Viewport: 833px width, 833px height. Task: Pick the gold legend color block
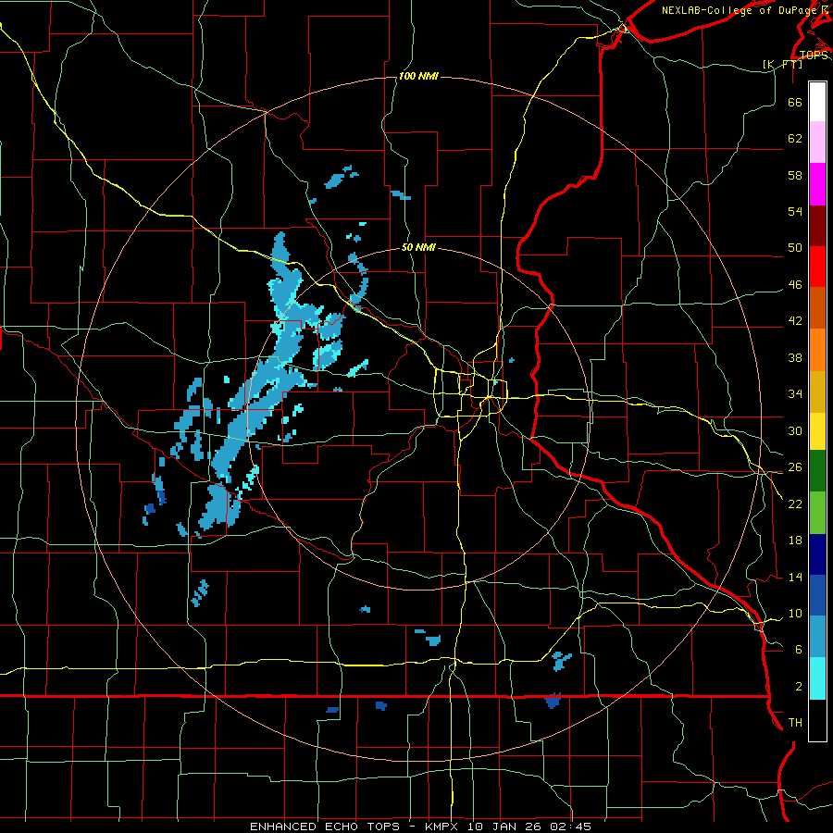click(x=817, y=392)
